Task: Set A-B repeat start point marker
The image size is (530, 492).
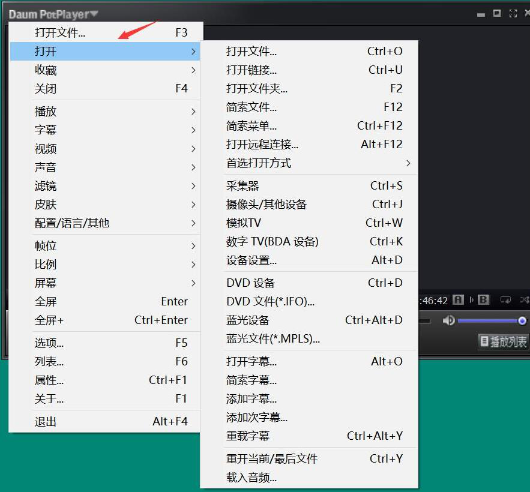Action: pos(457,300)
